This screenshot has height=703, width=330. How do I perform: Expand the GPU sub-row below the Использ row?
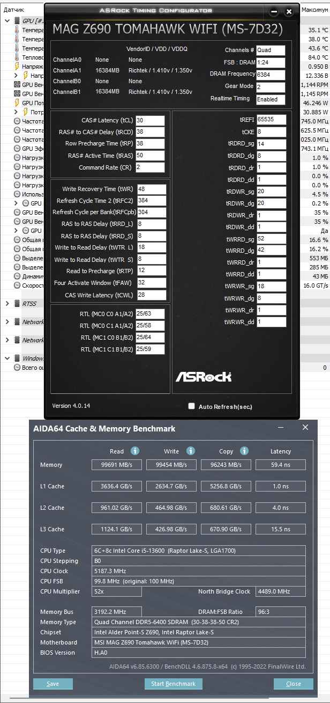(x=16, y=203)
